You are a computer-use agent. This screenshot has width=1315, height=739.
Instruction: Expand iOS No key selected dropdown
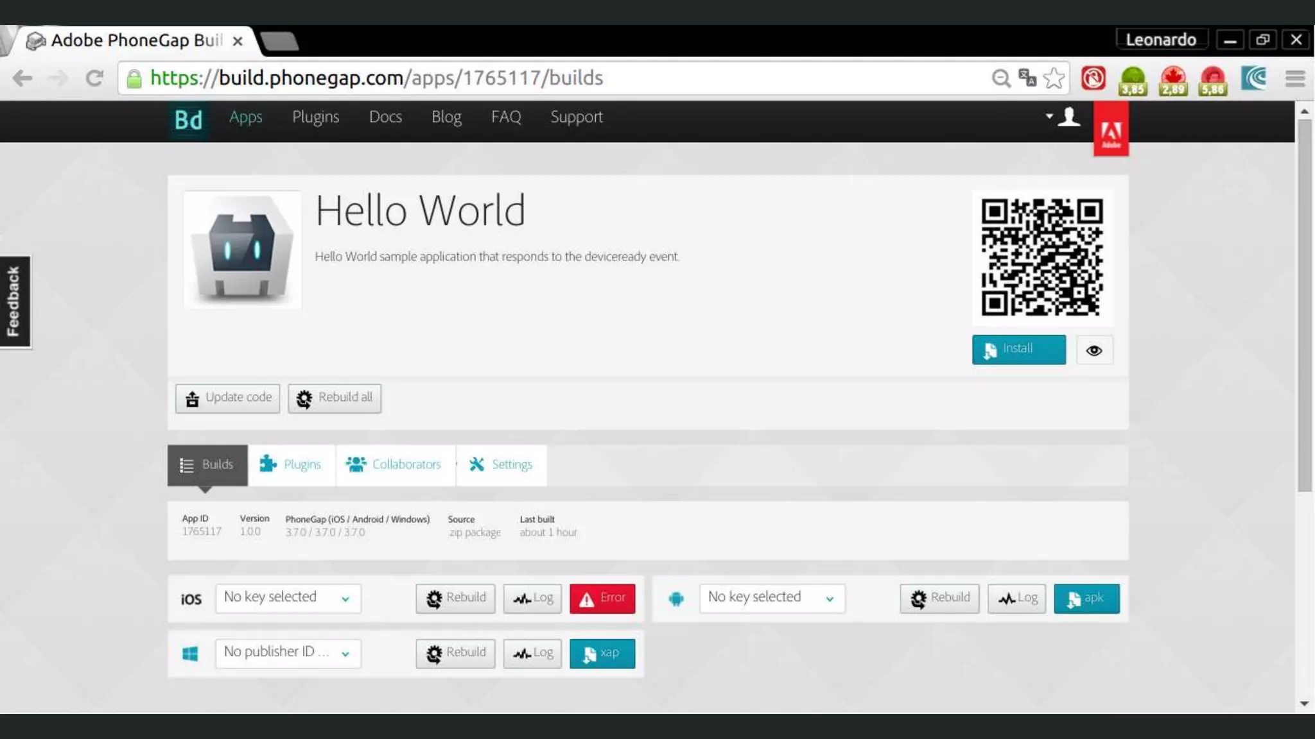tap(288, 598)
